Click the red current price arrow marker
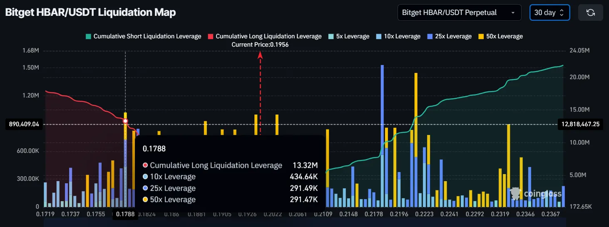This screenshot has height=227, width=609. 261,55
